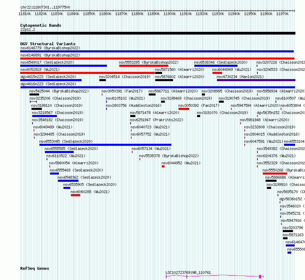The height and width of the screenshot is (280, 305).
Task: Select the chr22:11807301..11977500 region text
Action: pos(45,8)
